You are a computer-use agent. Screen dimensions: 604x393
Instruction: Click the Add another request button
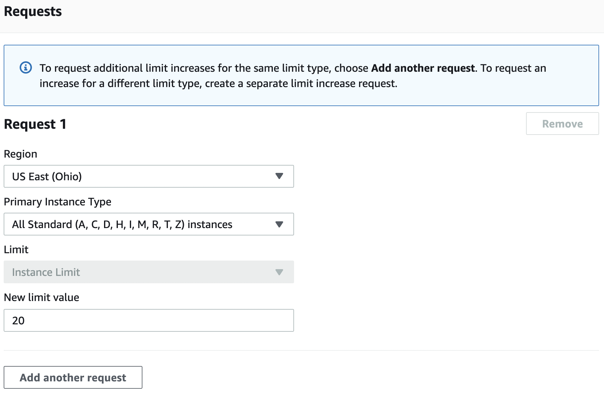(x=73, y=377)
